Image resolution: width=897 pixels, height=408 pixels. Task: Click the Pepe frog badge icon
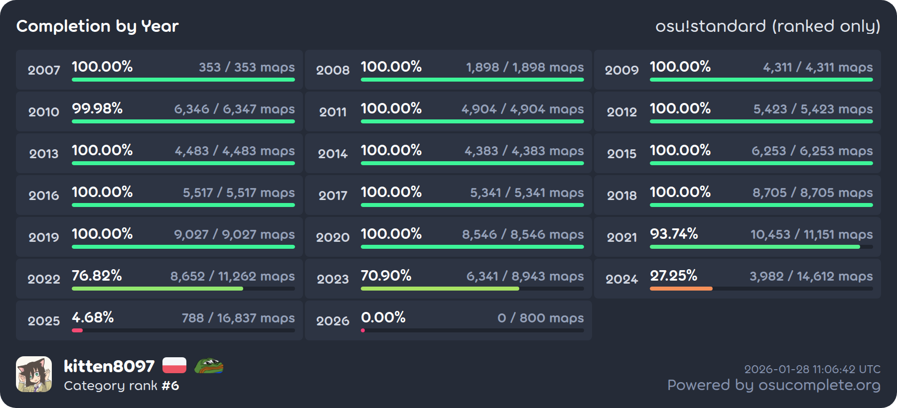(x=208, y=366)
